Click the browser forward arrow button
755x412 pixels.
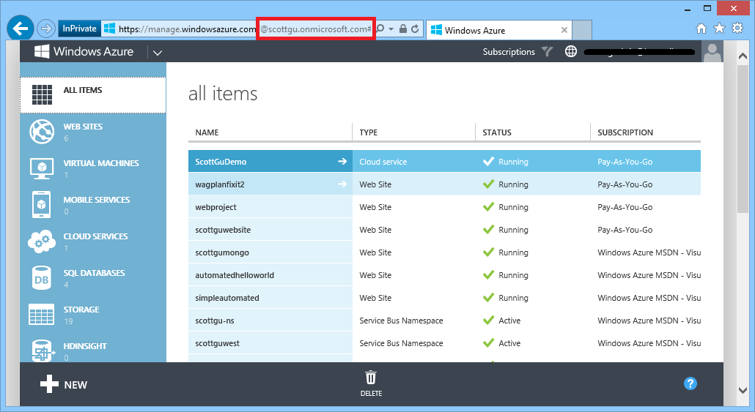point(46,29)
